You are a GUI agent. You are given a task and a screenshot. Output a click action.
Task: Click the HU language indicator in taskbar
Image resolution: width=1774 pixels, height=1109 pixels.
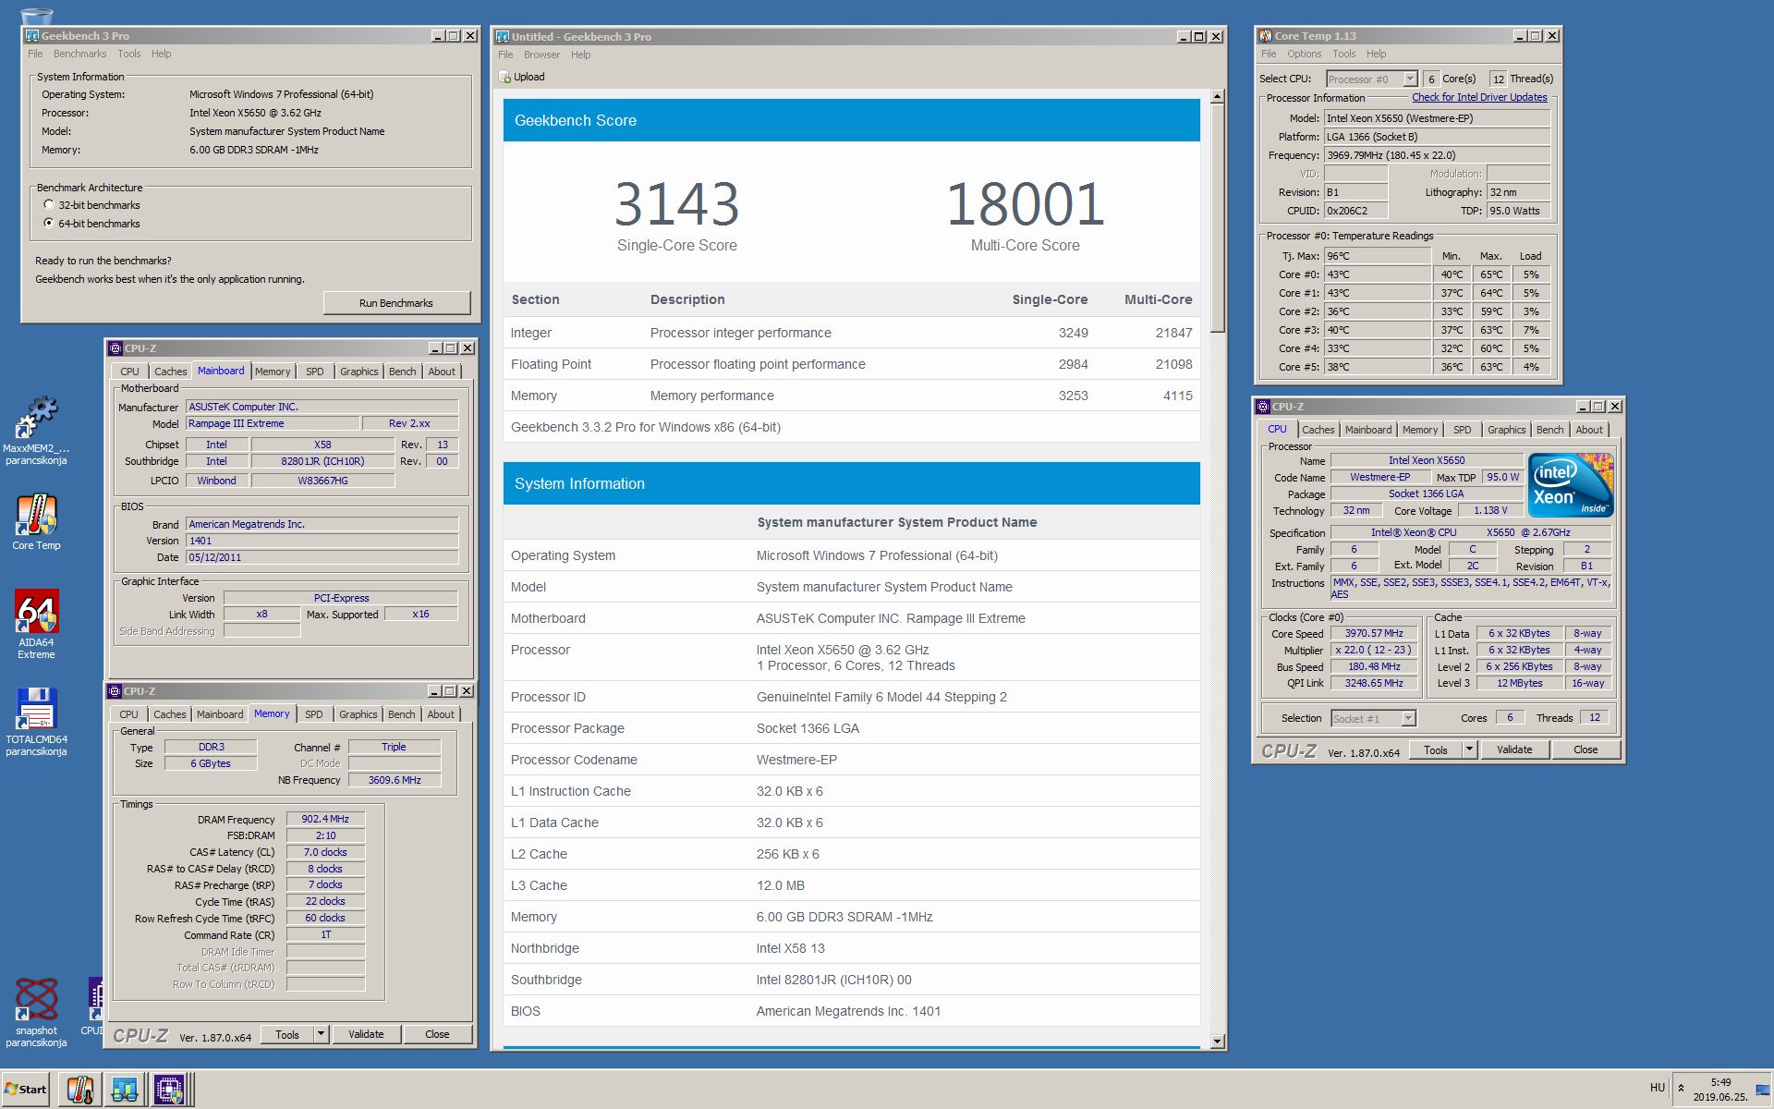click(x=1658, y=1088)
